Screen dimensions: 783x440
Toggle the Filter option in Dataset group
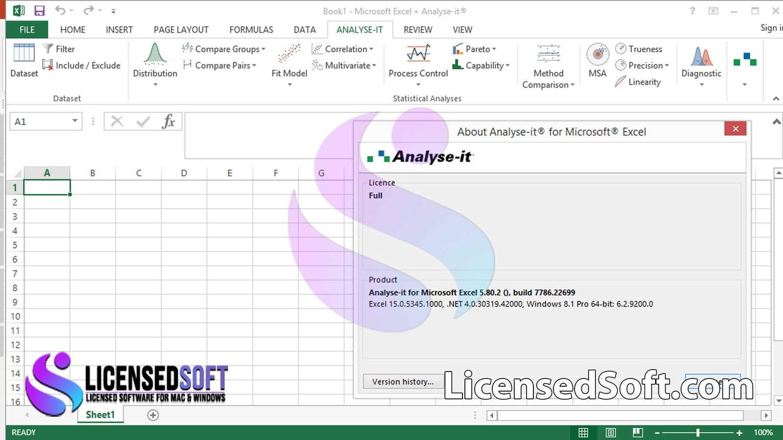59,49
